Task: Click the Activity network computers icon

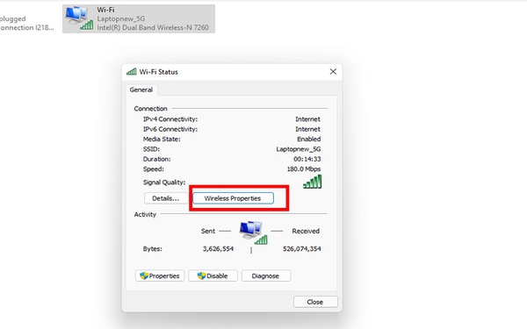Action: coord(254,232)
